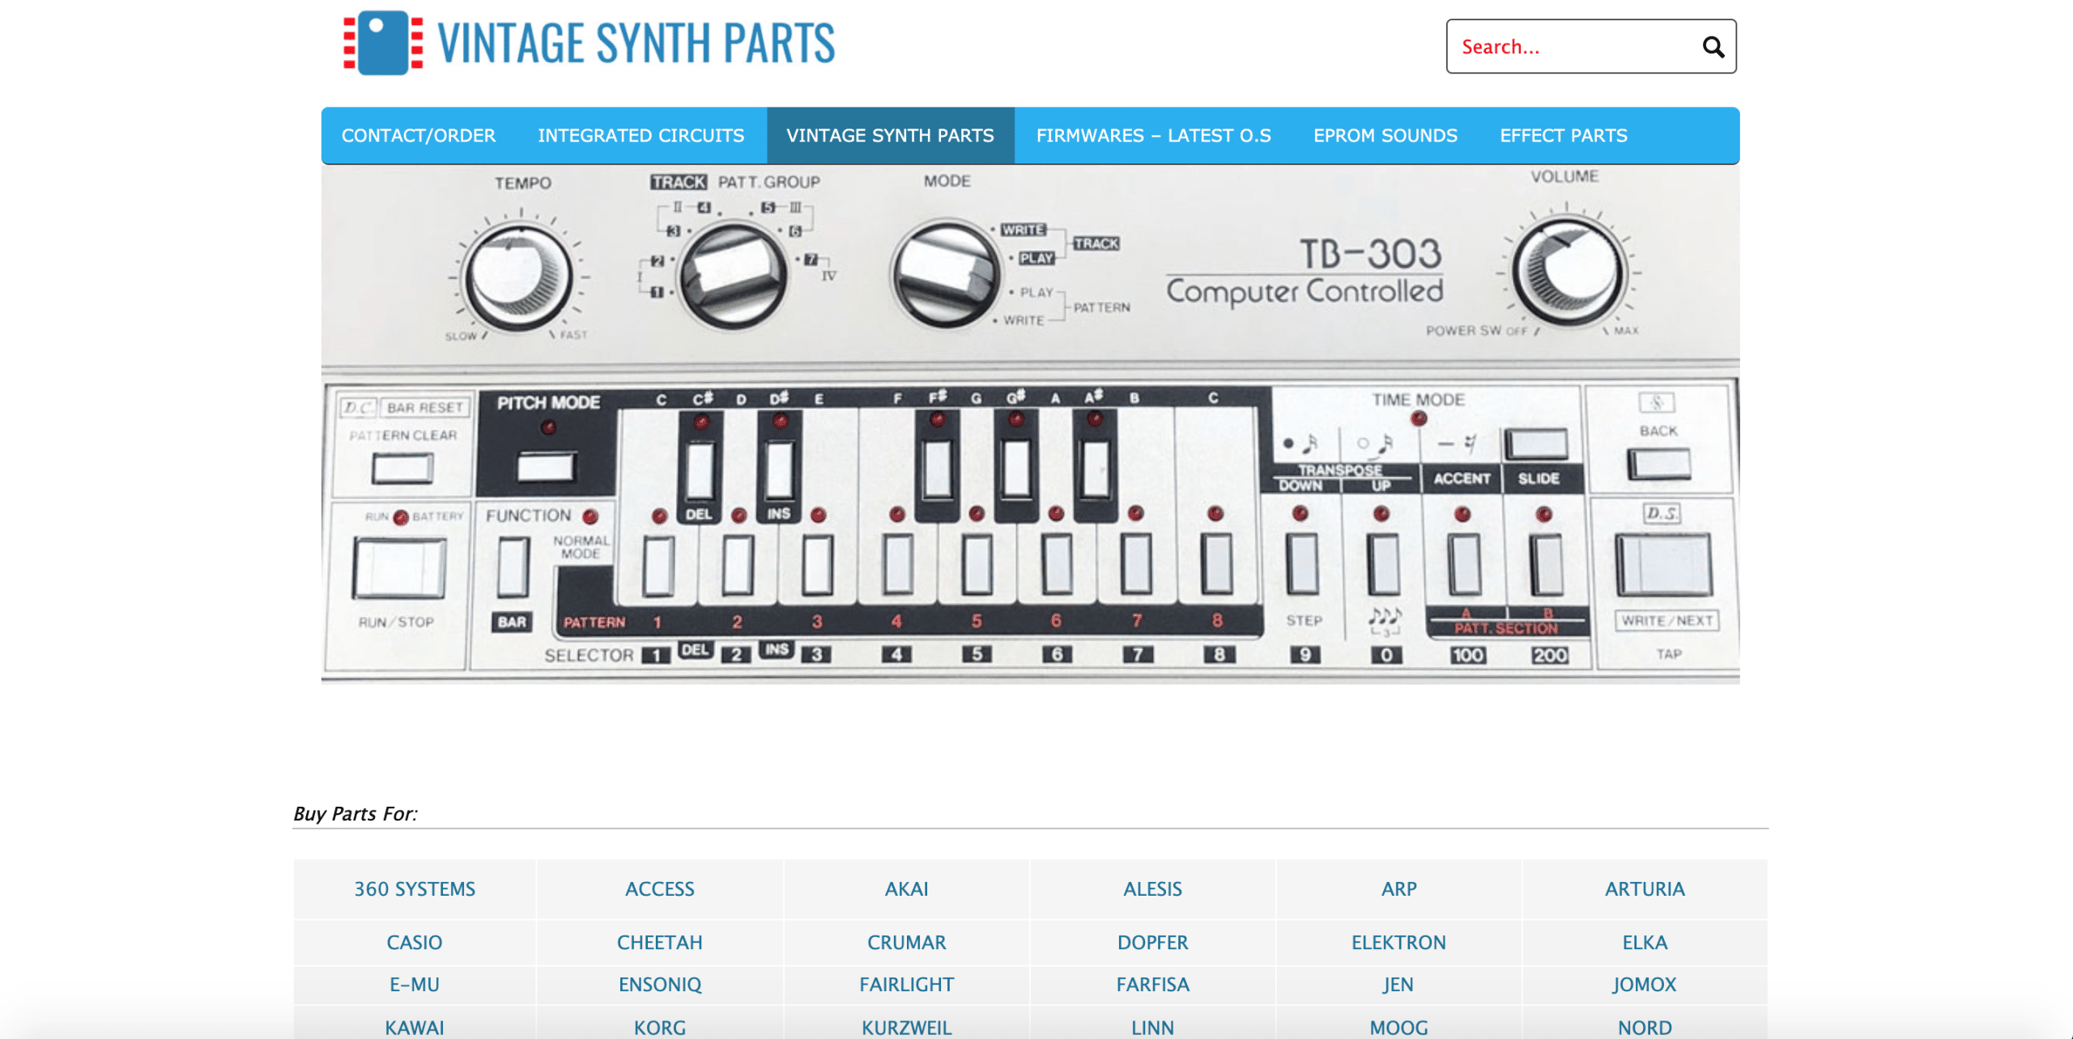Select the VINTAGE SYNTH PARTS menu tab

pyautogui.click(x=890, y=135)
